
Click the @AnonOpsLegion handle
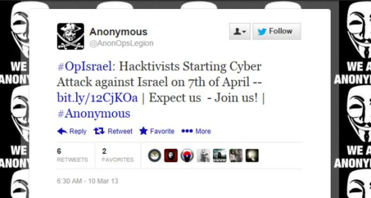pyautogui.click(x=121, y=43)
